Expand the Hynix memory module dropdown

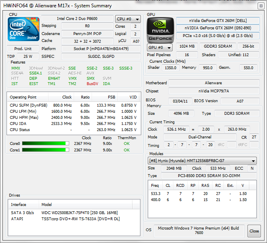coord(202,161)
